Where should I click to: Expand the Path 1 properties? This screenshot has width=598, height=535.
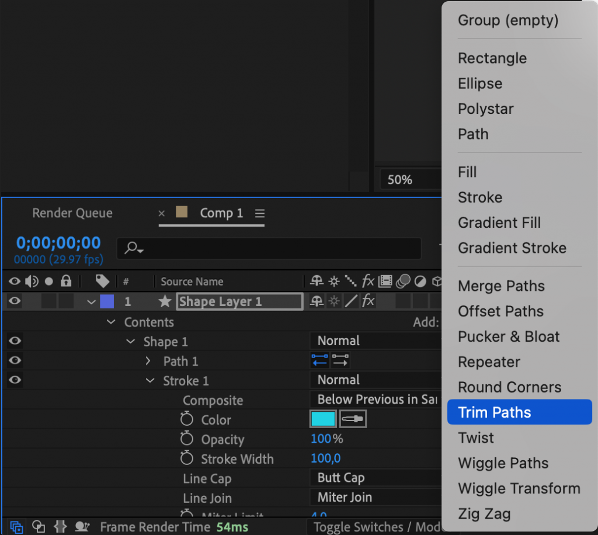[x=147, y=361]
